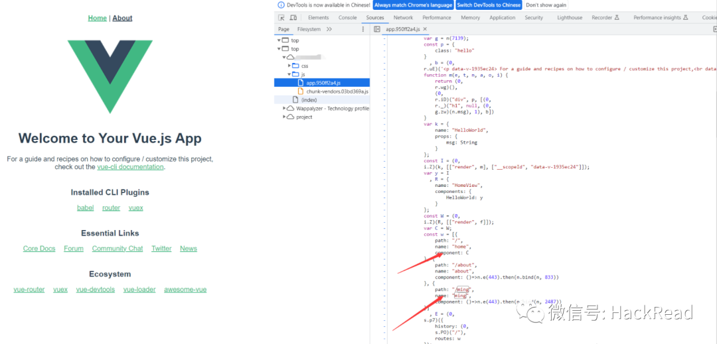Select the app.950ff2a4.js editor tab
Viewport: 717px width, 344px height.
402,29
